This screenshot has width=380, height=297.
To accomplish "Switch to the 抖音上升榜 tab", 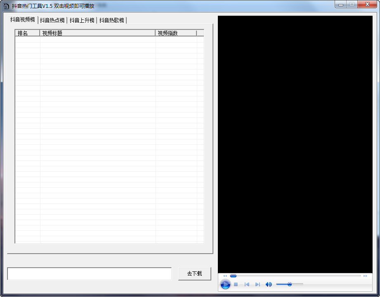I will pos(82,20).
